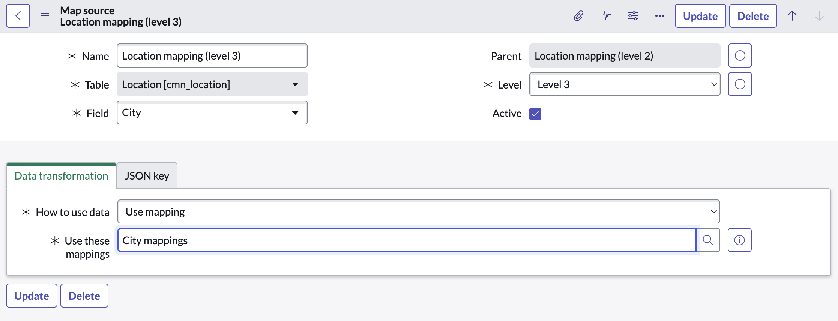838x321 pixels.
Task: Switch to the JSON key tab
Action: [x=147, y=176]
